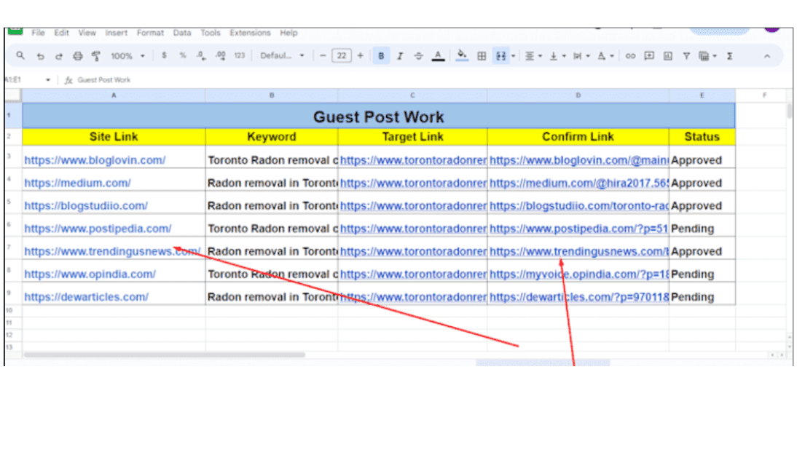Open the 100% zoom dropdown
The image size is (797, 455).
pos(127,56)
